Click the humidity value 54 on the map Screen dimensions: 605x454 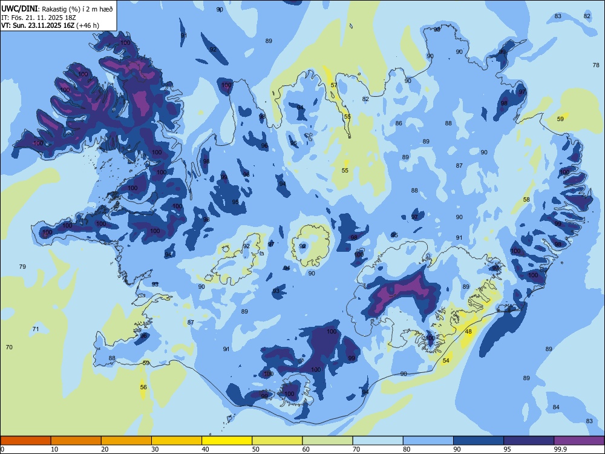(446, 361)
